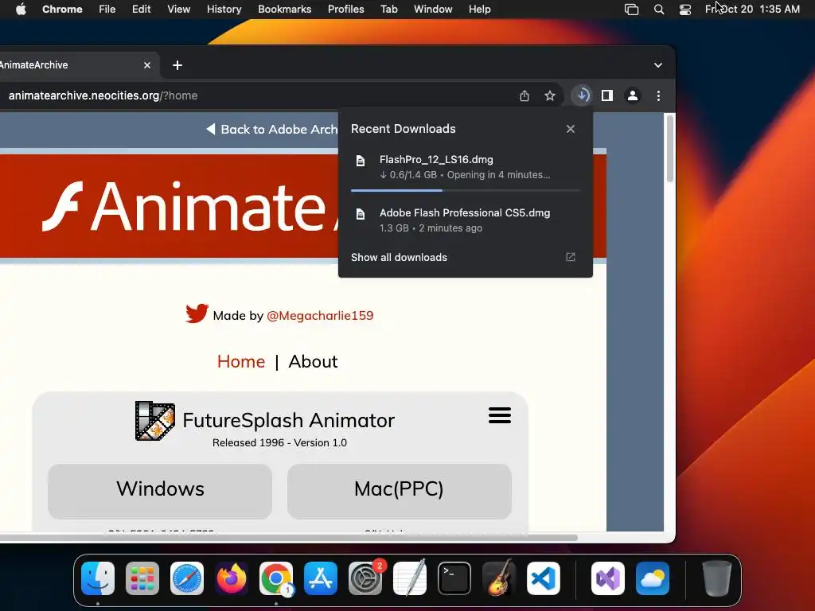
Task: Open the Bookmarks menu
Action: click(285, 9)
